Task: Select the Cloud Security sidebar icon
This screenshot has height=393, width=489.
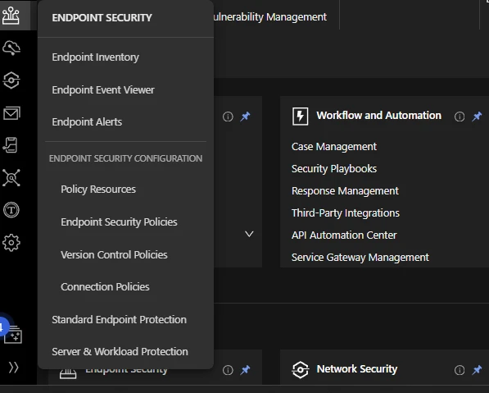Action: click(x=11, y=48)
